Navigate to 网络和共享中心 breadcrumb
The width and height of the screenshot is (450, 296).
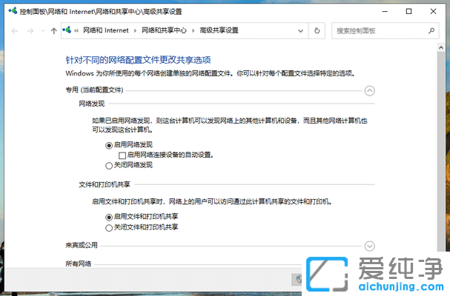coord(163,30)
